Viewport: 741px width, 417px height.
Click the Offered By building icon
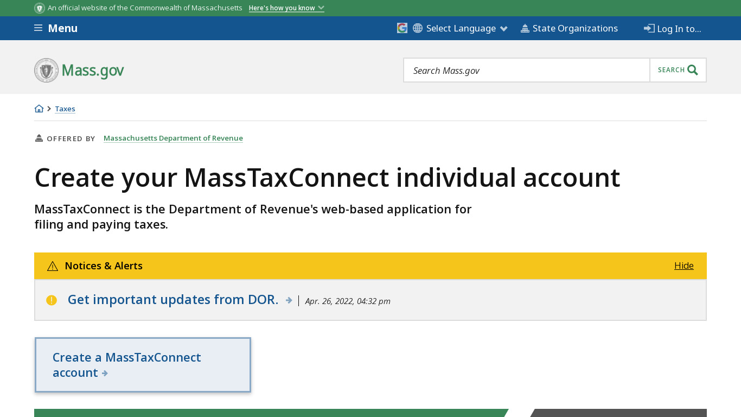point(39,138)
